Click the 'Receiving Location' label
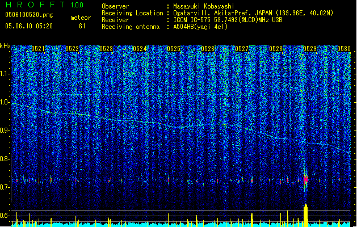 (132, 13)
